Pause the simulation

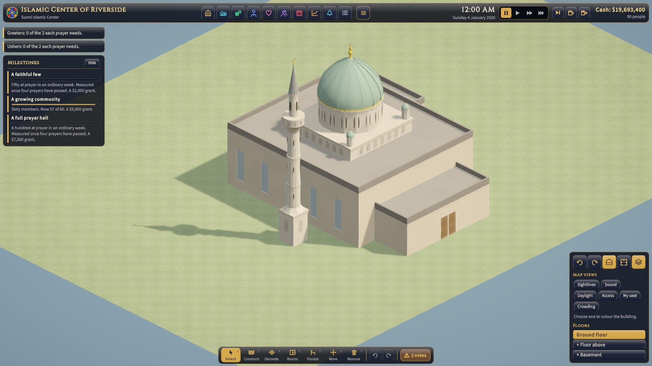point(506,13)
